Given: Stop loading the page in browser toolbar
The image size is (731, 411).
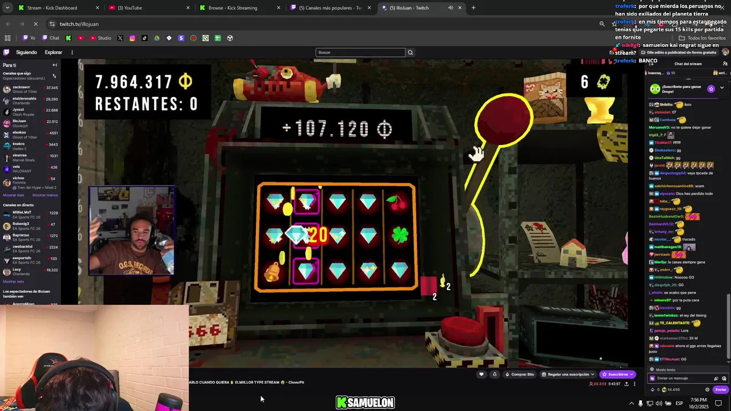Looking at the screenshot, I should pos(35,24).
